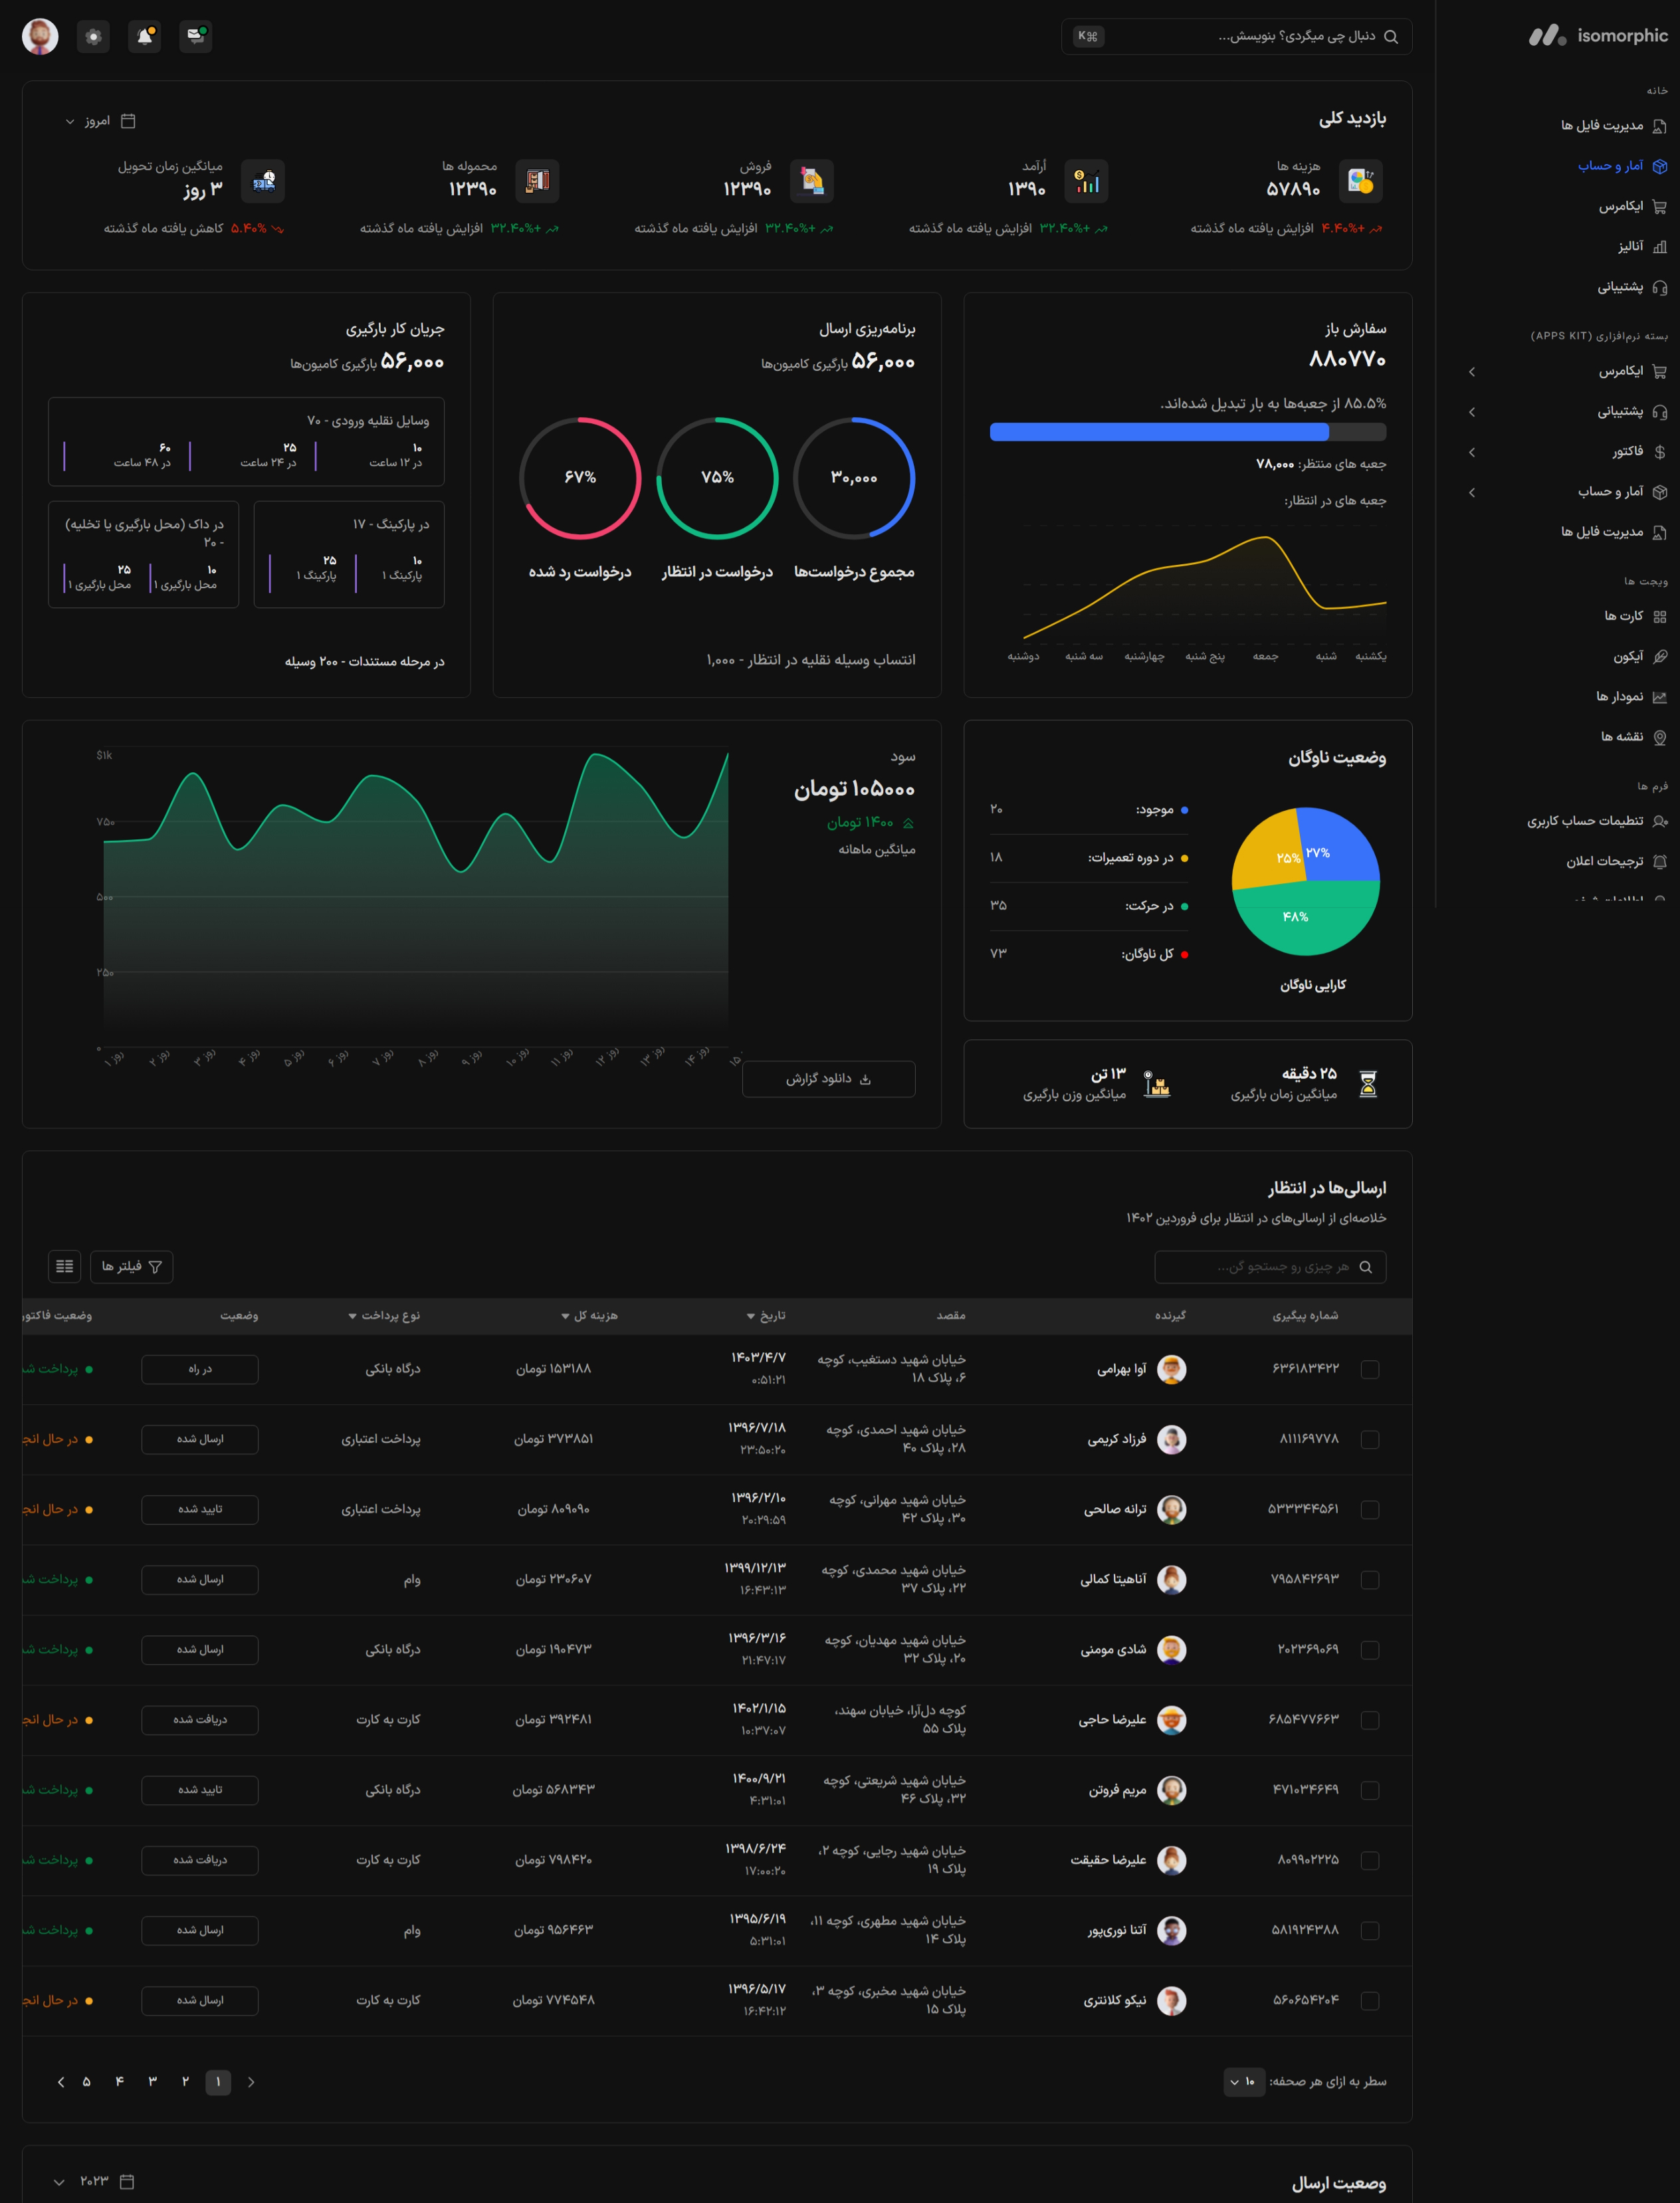Viewport: 1680px width, 2203px height.
Task: Click the دانلود گزارش button
Action: pyautogui.click(x=828, y=1079)
